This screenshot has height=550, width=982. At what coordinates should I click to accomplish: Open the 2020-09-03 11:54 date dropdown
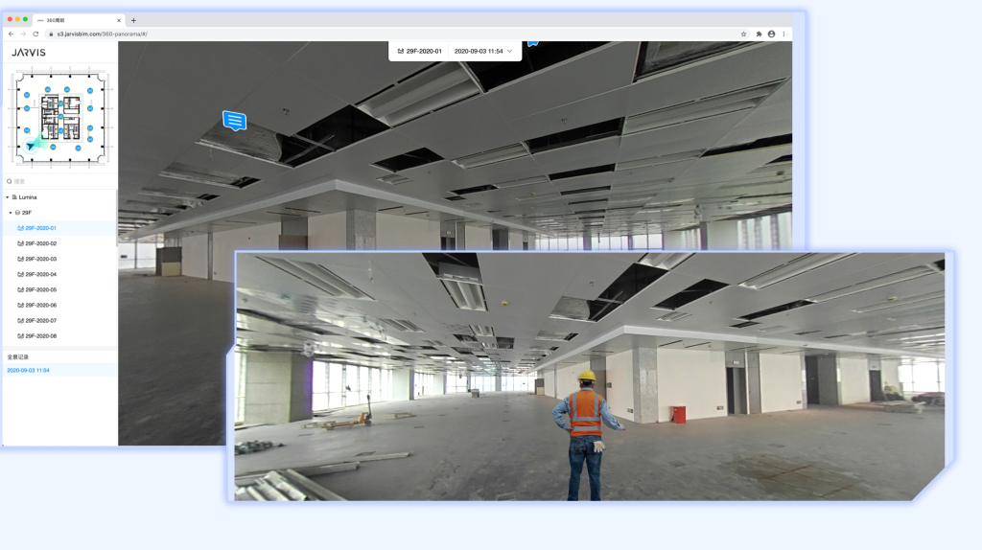click(x=483, y=52)
